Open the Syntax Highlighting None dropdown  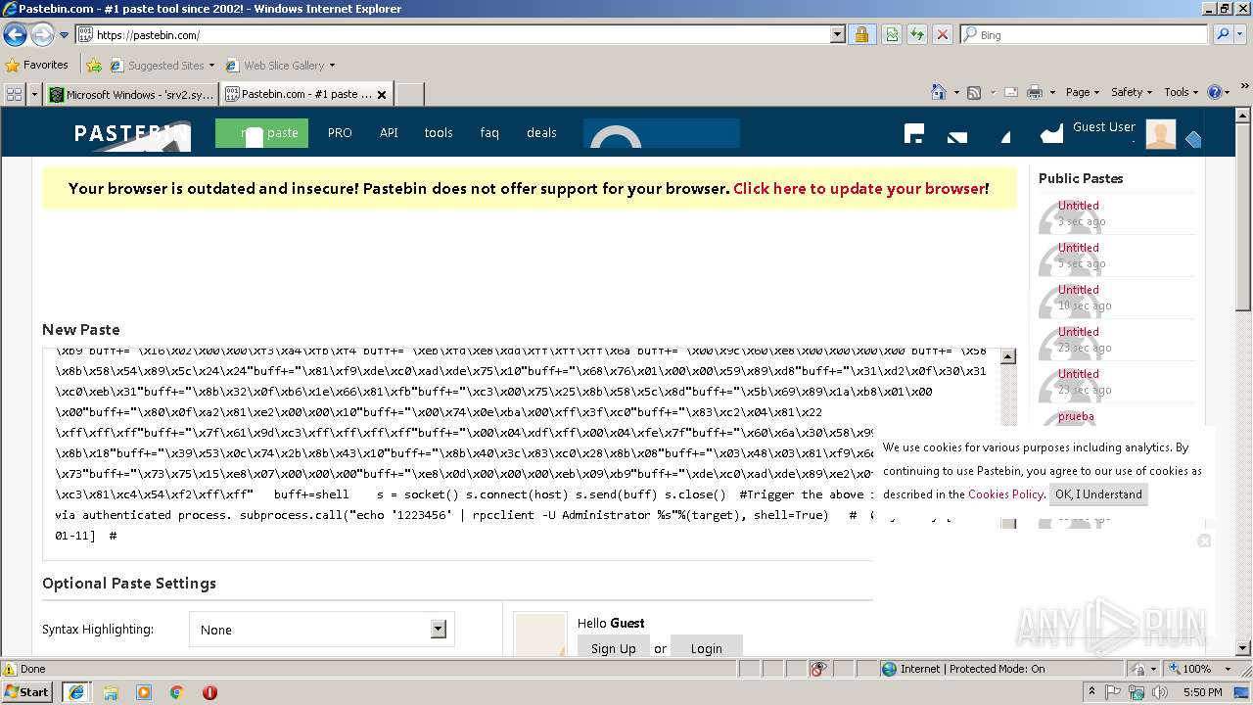click(322, 630)
